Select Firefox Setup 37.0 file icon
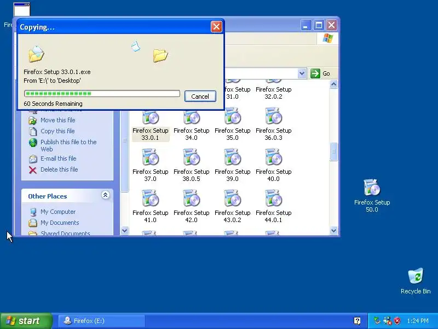The height and width of the screenshot is (329, 438). click(150, 157)
